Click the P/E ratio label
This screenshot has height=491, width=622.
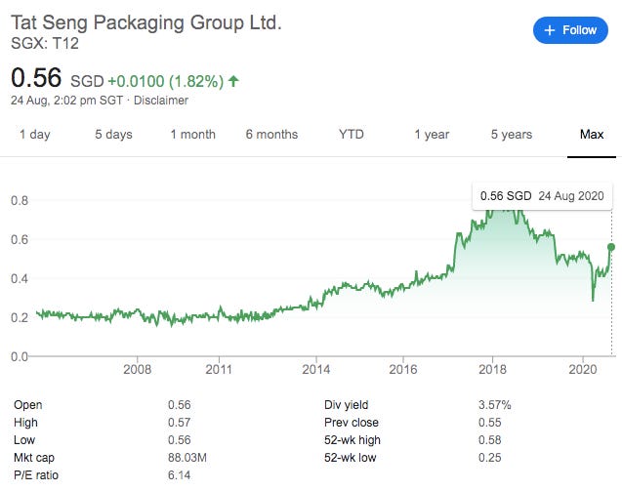point(36,475)
